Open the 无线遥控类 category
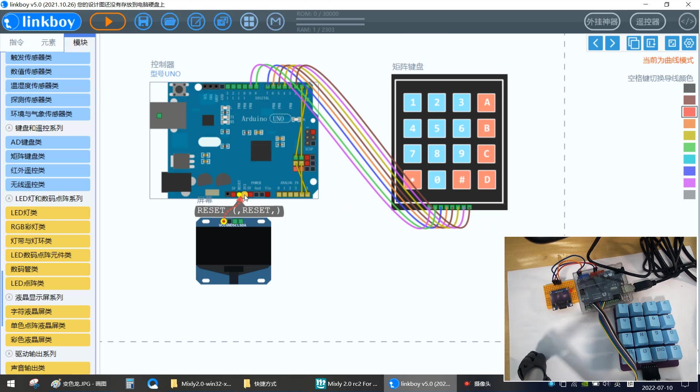 pyautogui.click(x=48, y=185)
